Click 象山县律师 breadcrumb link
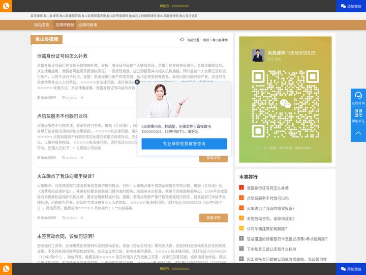 [220, 40]
